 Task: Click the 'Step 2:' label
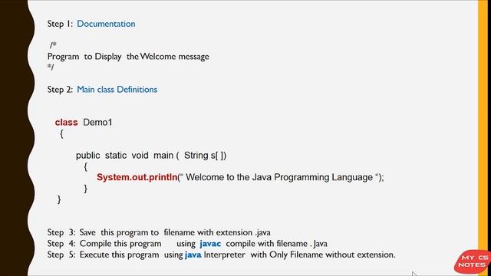60,90
